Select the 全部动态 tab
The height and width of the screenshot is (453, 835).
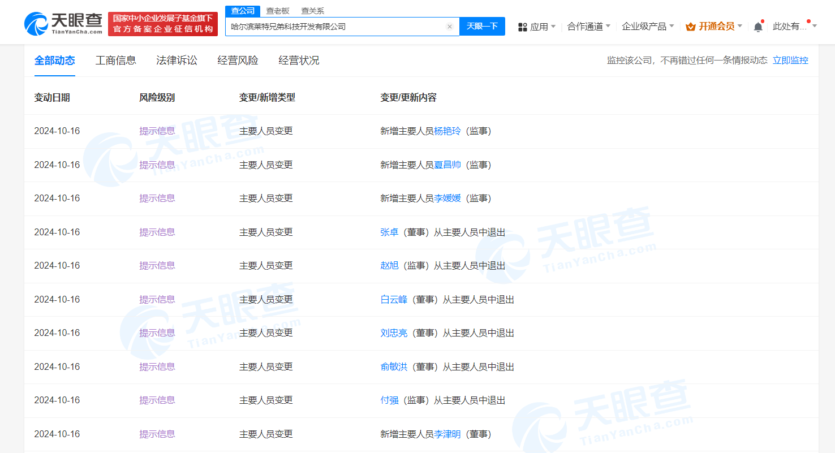(55, 61)
